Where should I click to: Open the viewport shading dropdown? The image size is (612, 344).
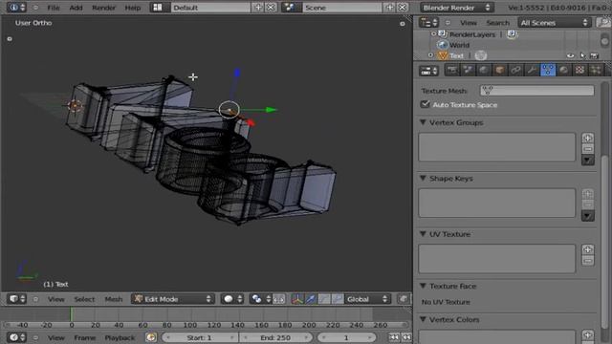pos(232,299)
